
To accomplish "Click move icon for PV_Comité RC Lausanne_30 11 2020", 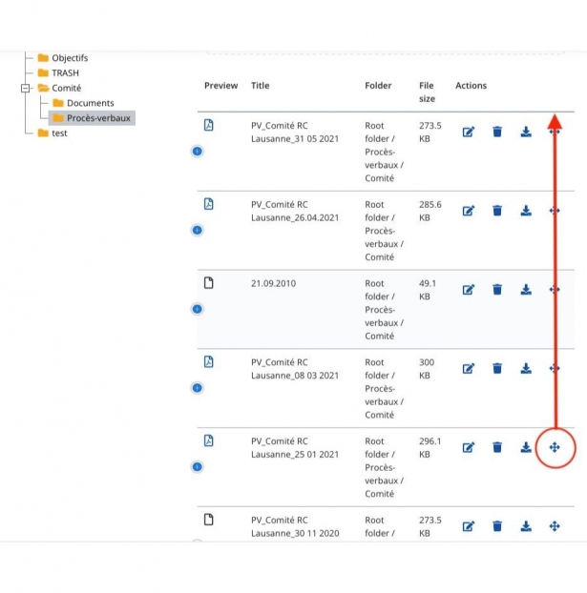I will click(555, 526).
